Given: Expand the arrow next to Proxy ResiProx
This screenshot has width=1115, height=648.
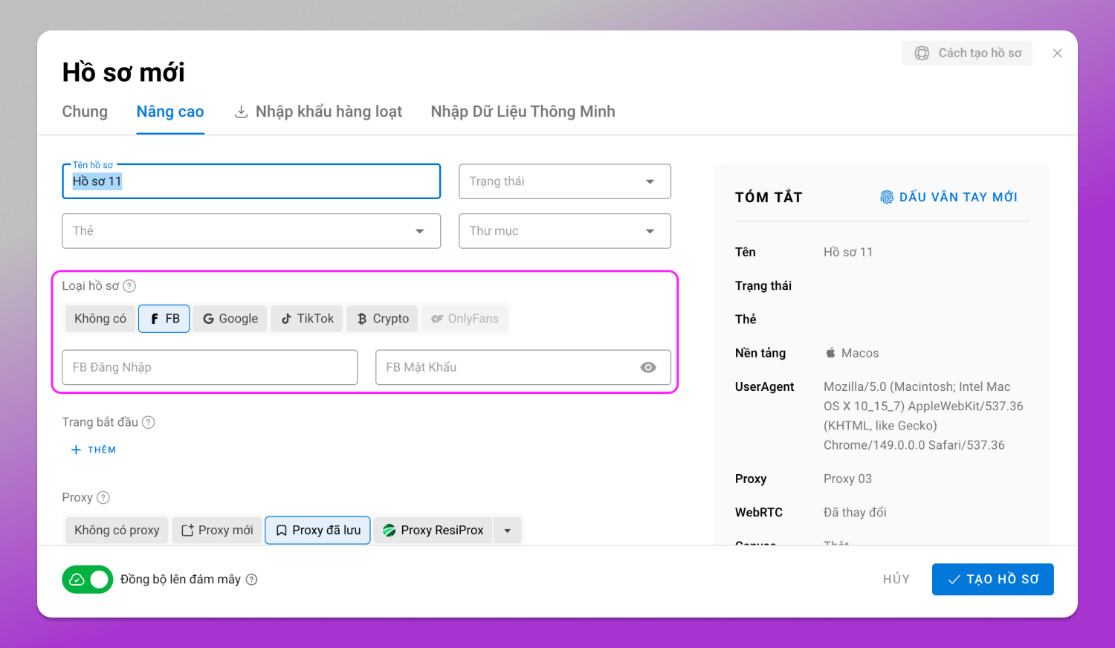Looking at the screenshot, I should (508, 531).
